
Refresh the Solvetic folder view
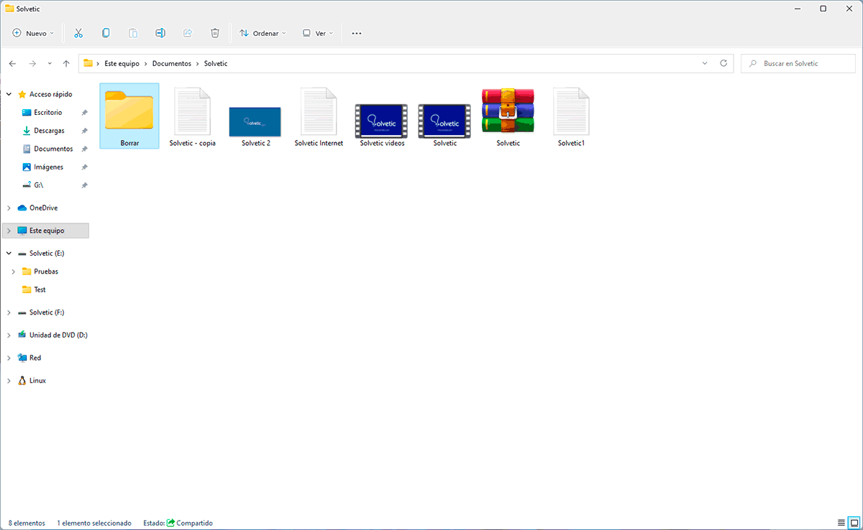(724, 63)
